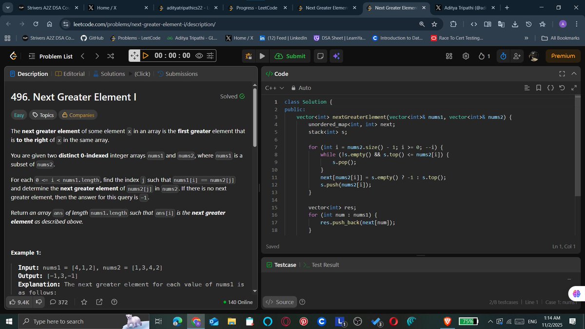Submit the solution
The width and height of the screenshot is (585, 329).
click(291, 56)
